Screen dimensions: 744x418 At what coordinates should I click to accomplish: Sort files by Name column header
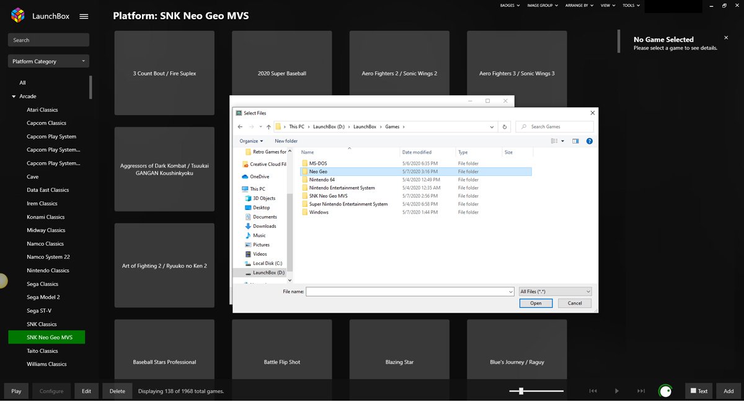coord(308,152)
